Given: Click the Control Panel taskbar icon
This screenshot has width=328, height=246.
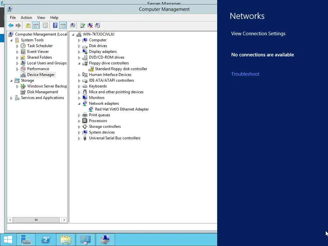Looking at the screenshot, I should (x=85, y=240).
